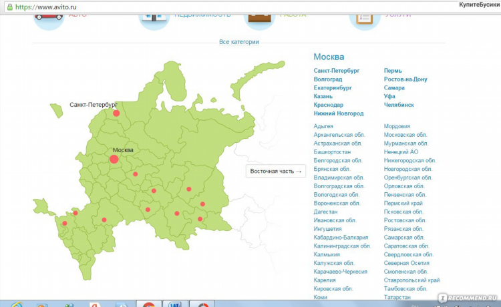The image size is (501, 307).
Task: Open Microsoft Word from the taskbar
Action: [x=176, y=304]
